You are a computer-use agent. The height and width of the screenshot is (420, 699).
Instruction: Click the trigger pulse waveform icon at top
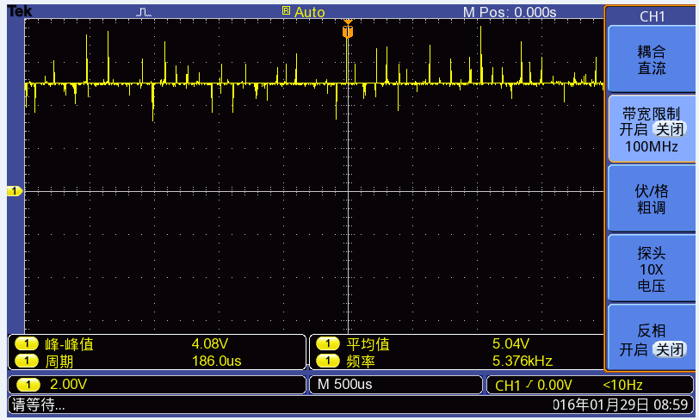144,13
